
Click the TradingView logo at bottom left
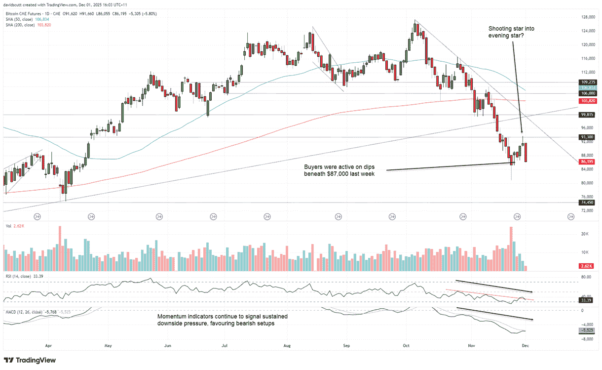30,360
